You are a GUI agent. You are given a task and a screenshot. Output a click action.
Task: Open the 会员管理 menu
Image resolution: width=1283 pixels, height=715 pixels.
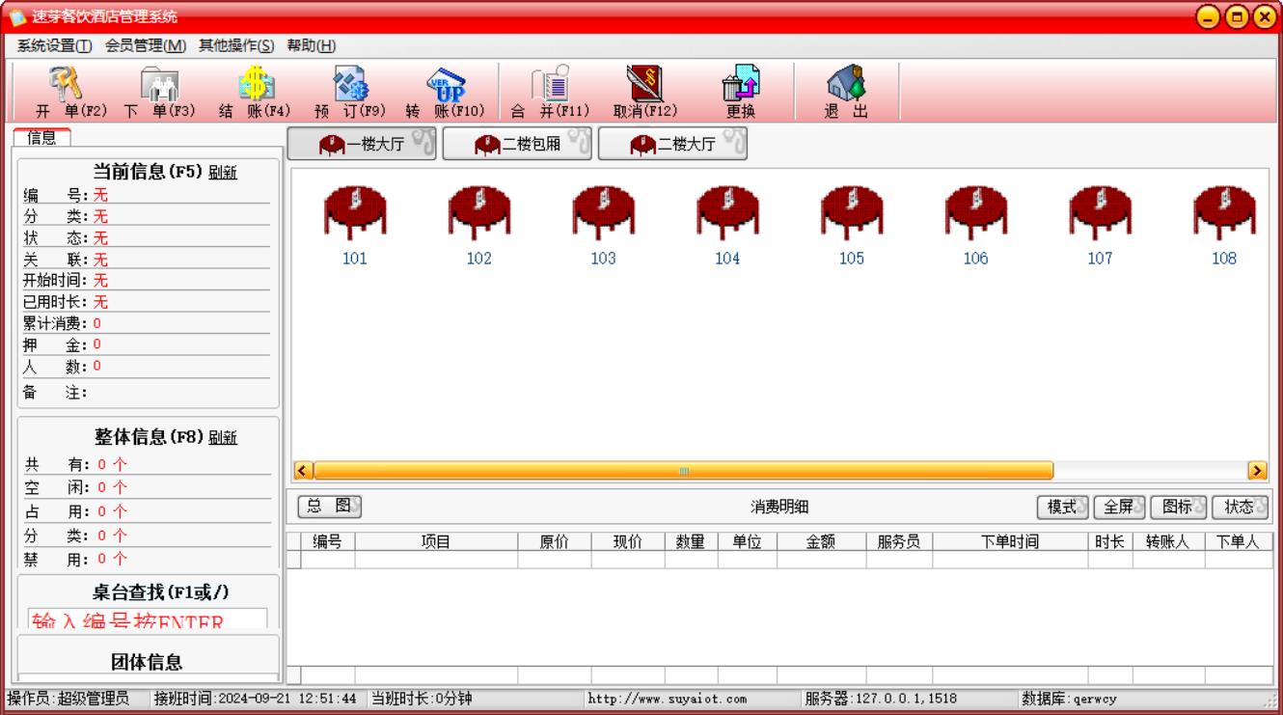point(146,45)
